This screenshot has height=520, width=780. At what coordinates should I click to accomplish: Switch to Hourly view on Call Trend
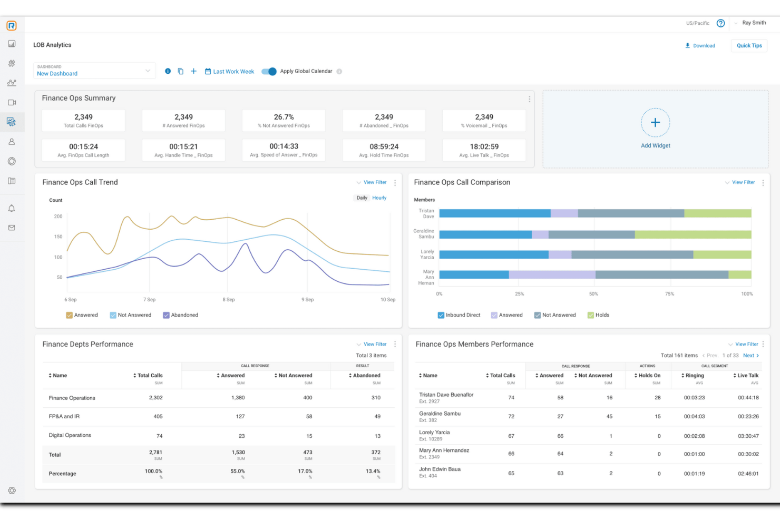coord(379,198)
